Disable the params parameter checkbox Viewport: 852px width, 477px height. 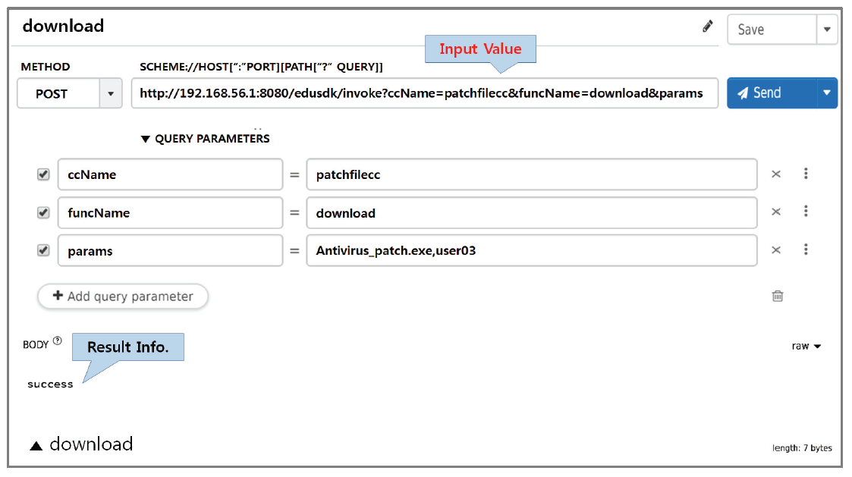click(43, 250)
